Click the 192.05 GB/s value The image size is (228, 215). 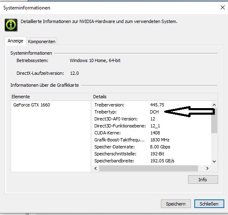[x=162, y=161]
